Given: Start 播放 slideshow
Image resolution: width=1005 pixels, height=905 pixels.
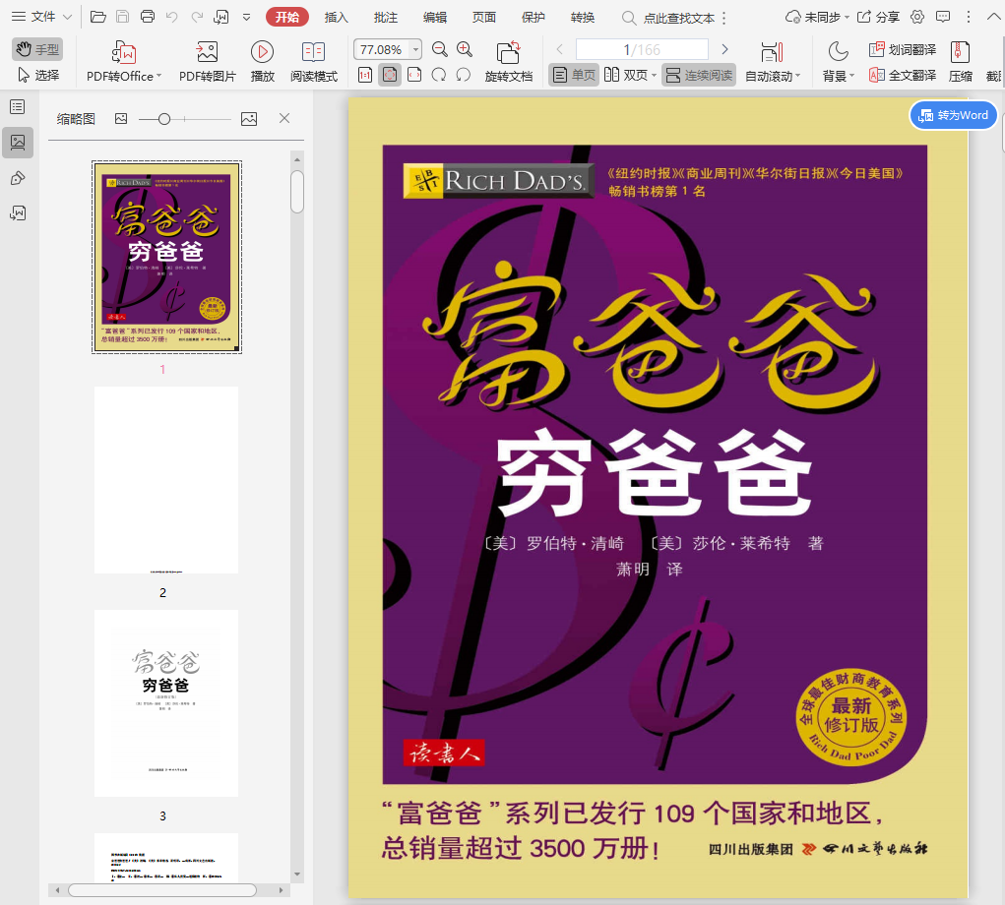Looking at the screenshot, I should [262, 62].
